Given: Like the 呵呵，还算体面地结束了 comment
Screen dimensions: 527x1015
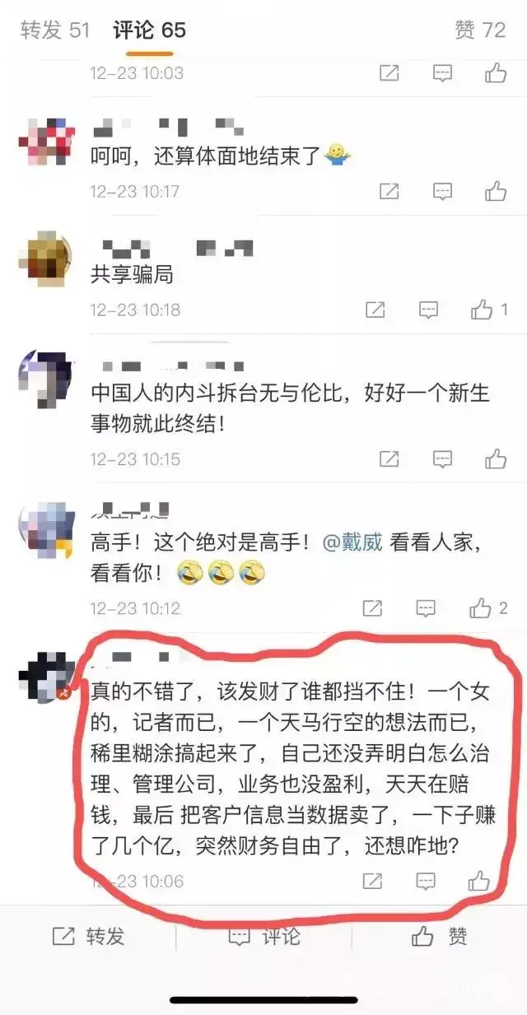Looking at the screenshot, I should coord(496,192).
